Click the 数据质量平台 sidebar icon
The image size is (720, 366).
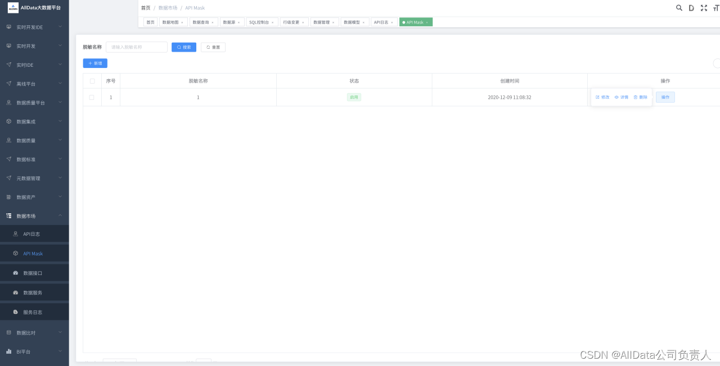9,103
